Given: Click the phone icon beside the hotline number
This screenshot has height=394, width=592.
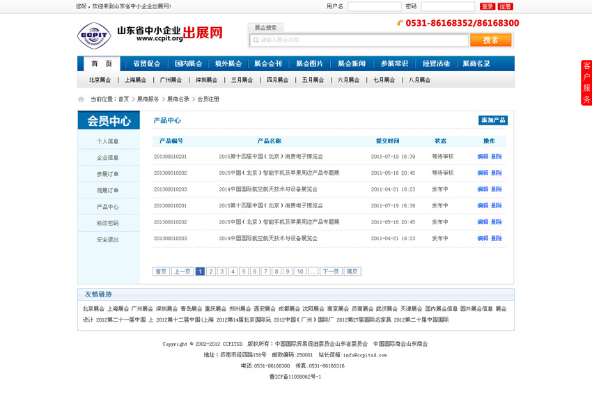Looking at the screenshot, I should coord(400,23).
